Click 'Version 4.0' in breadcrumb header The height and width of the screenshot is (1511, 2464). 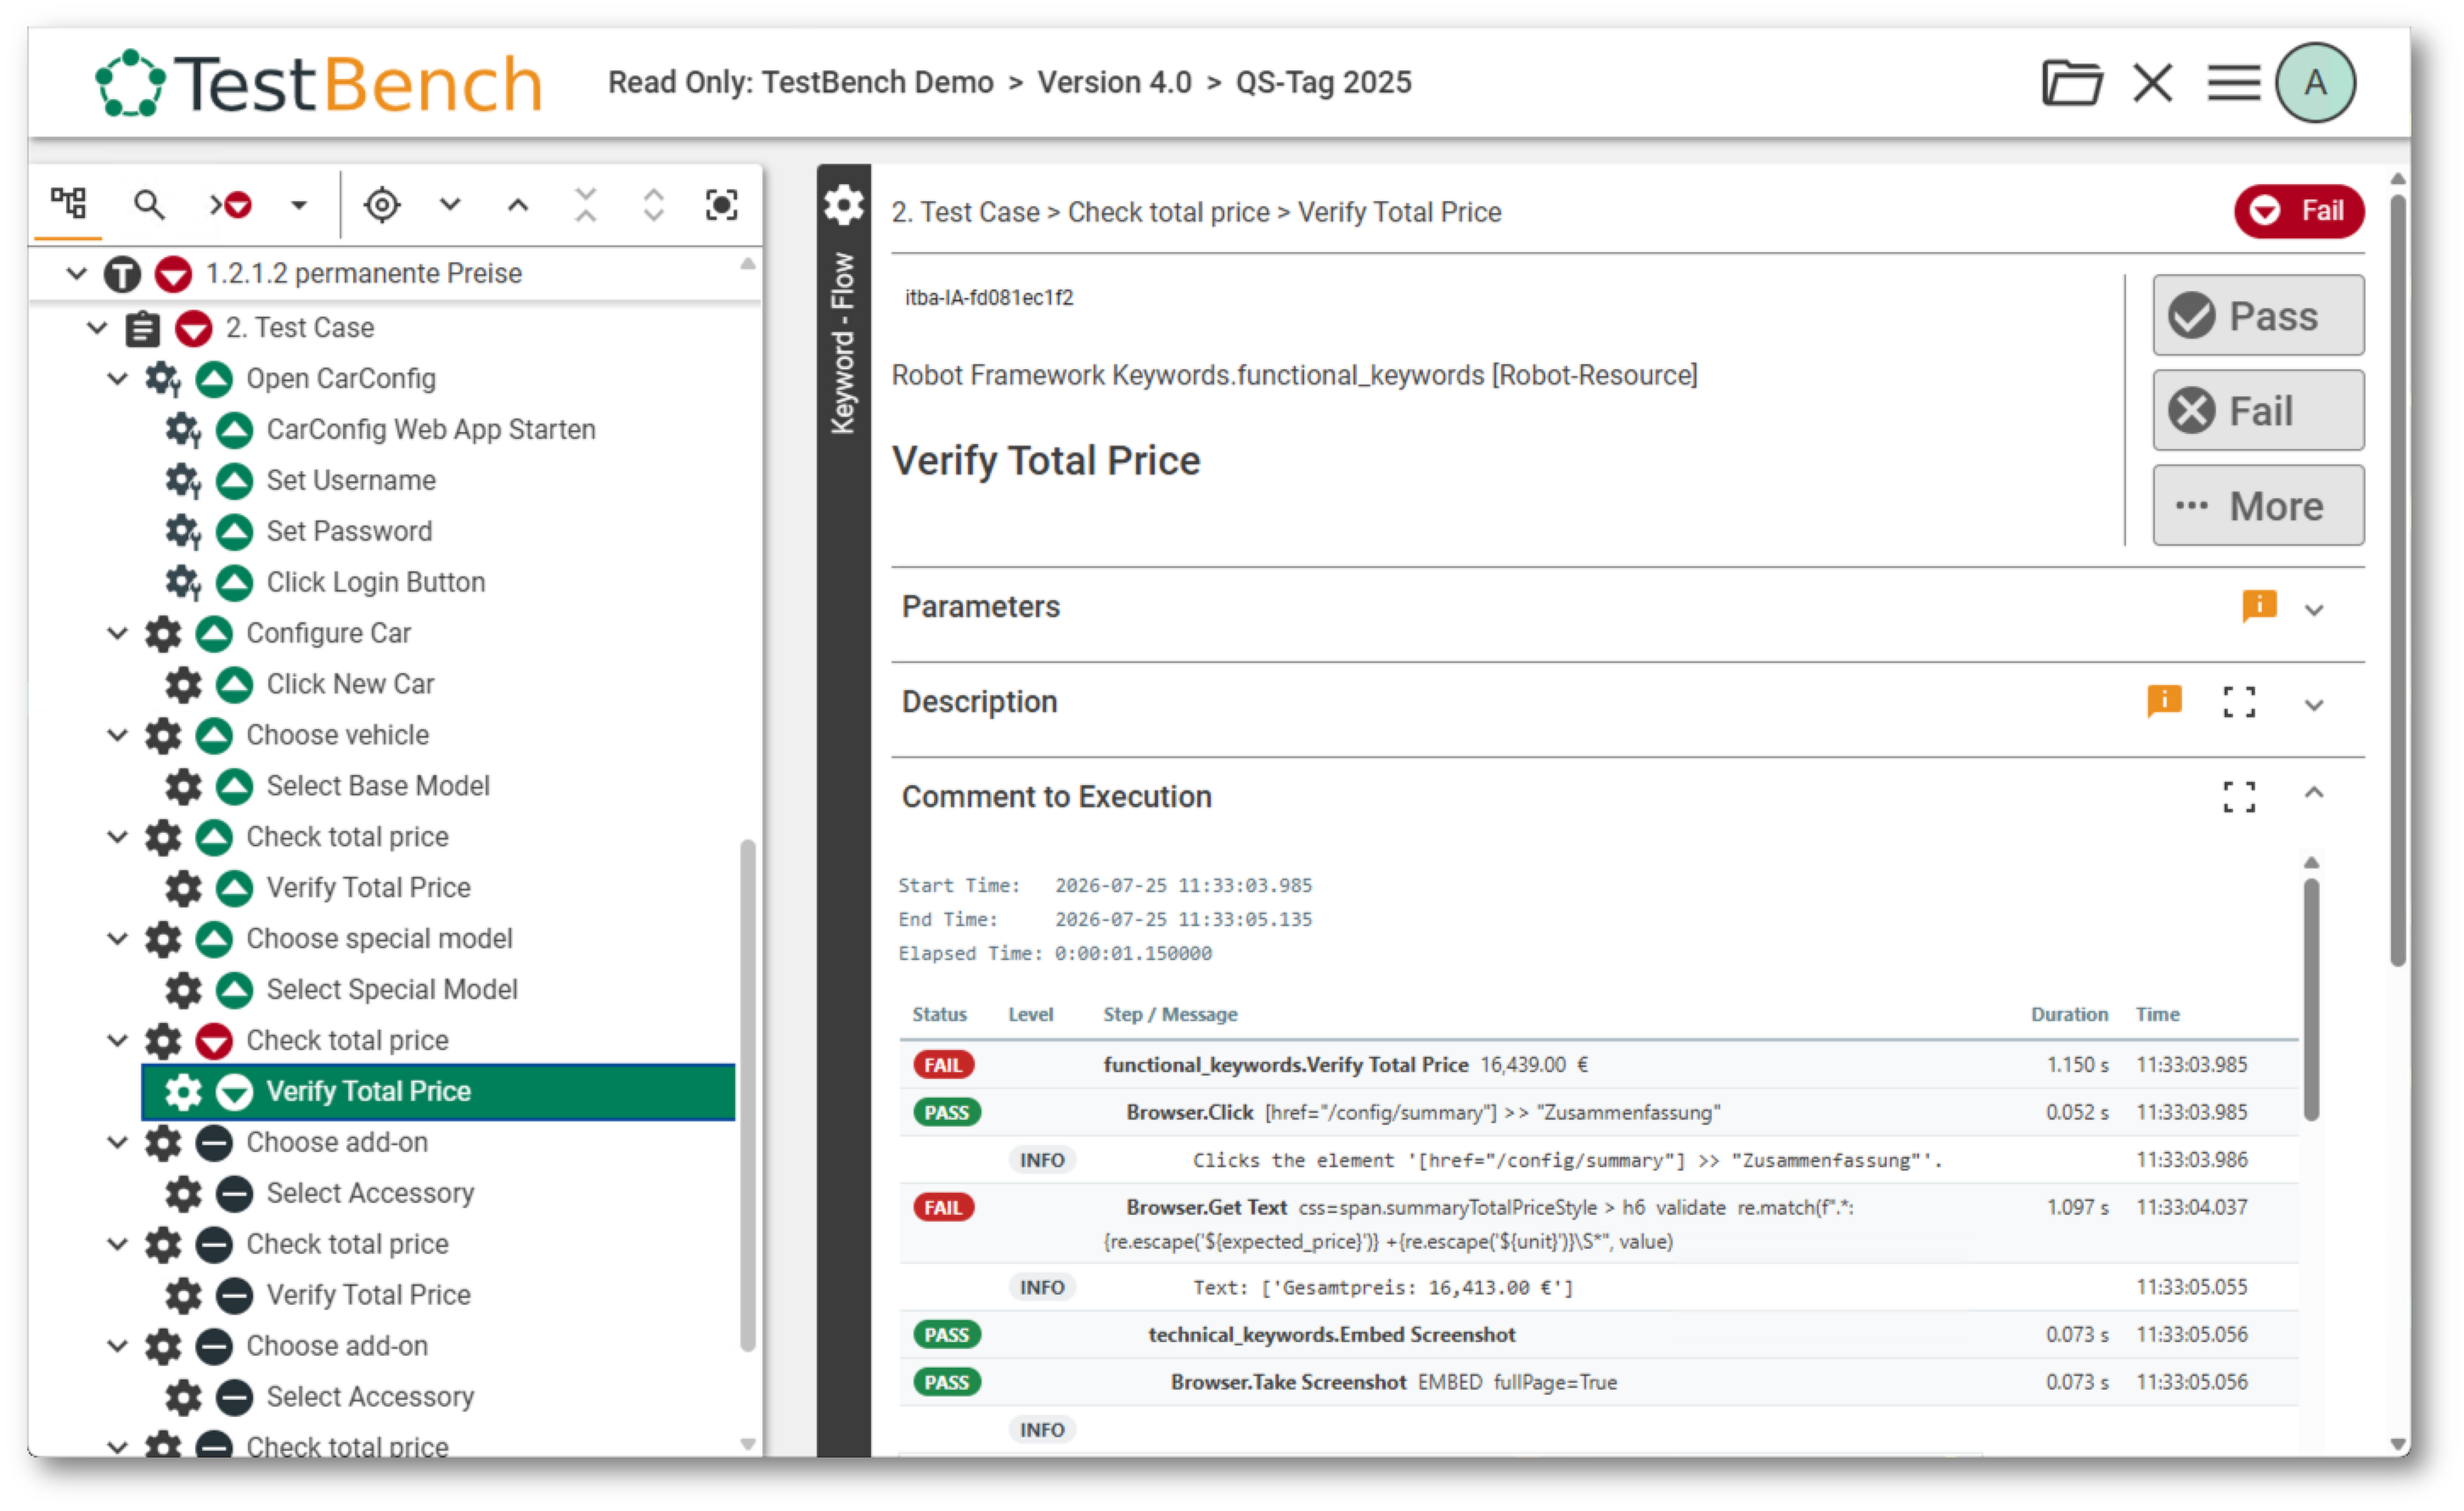coord(1114,82)
